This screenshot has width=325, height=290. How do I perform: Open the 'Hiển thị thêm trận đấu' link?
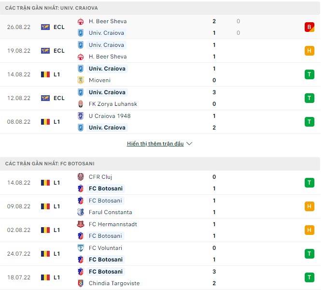point(155,144)
